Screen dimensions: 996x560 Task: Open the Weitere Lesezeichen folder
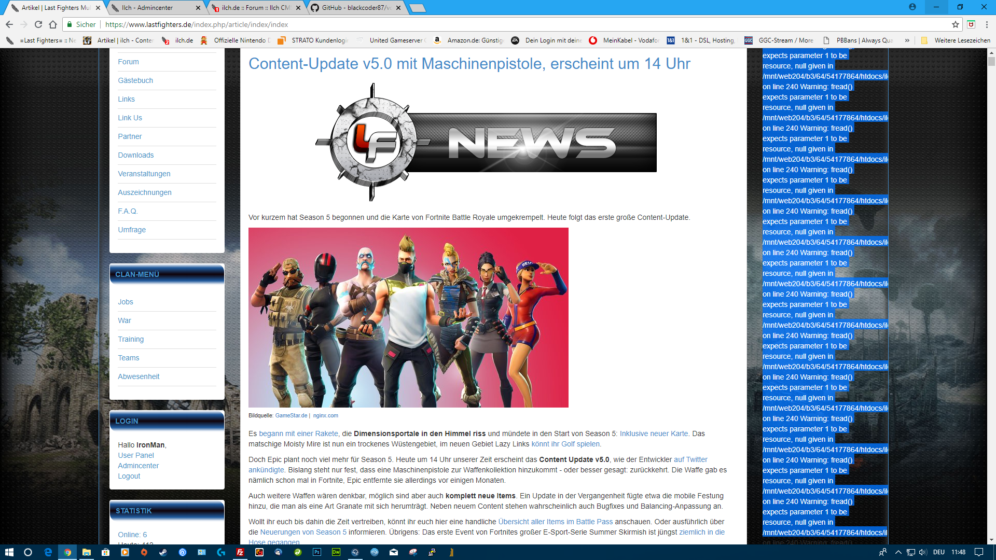[x=956, y=40]
